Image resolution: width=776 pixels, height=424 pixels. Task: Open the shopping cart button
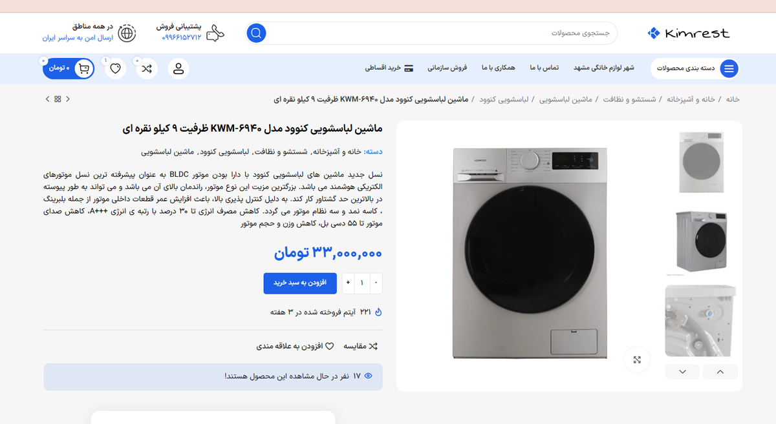69,68
